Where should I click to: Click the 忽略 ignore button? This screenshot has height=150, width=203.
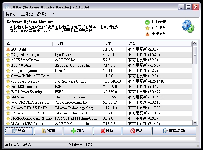[137, 131]
